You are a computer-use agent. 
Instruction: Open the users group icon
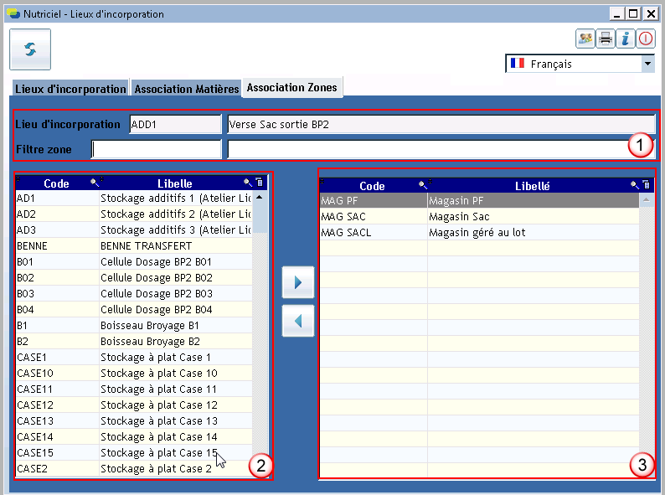coord(585,39)
